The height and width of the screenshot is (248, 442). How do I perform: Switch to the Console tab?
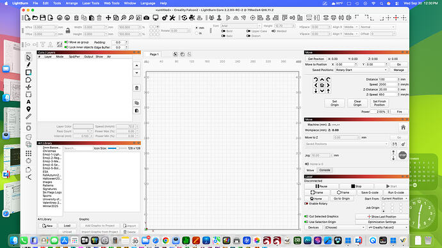(x=325, y=170)
